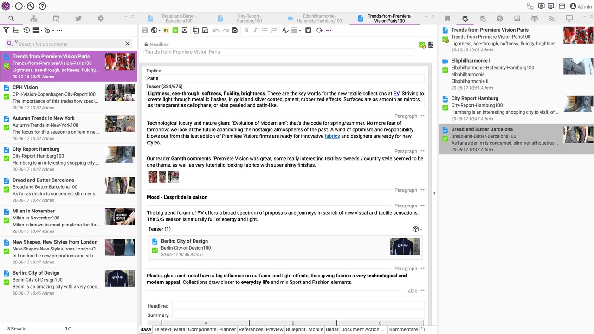
Task: Open the bookmarks panel on the right
Action: [x=447, y=19]
